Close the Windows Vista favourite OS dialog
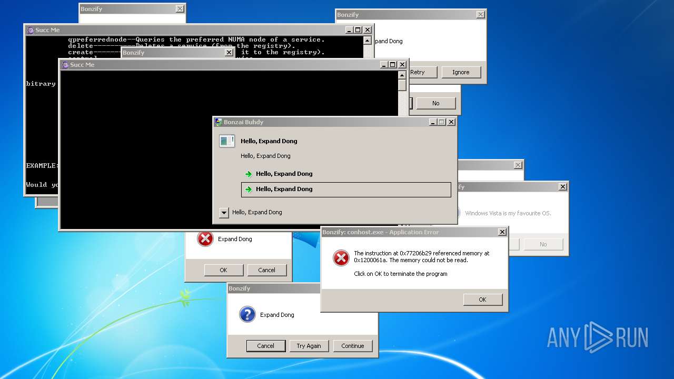Viewport: 674px width, 379px height. click(563, 187)
